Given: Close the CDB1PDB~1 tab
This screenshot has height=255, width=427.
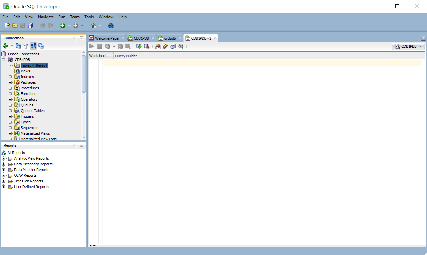Looking at the screenshot, I should (x=215, y=38).
